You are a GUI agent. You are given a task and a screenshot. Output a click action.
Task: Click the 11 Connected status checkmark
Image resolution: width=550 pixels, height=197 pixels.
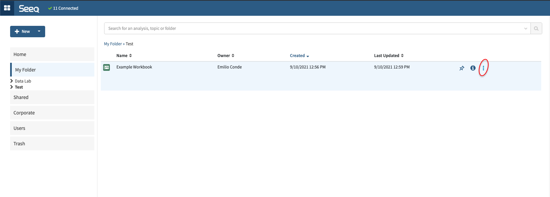pyautogui.click(x=50, y=8)
